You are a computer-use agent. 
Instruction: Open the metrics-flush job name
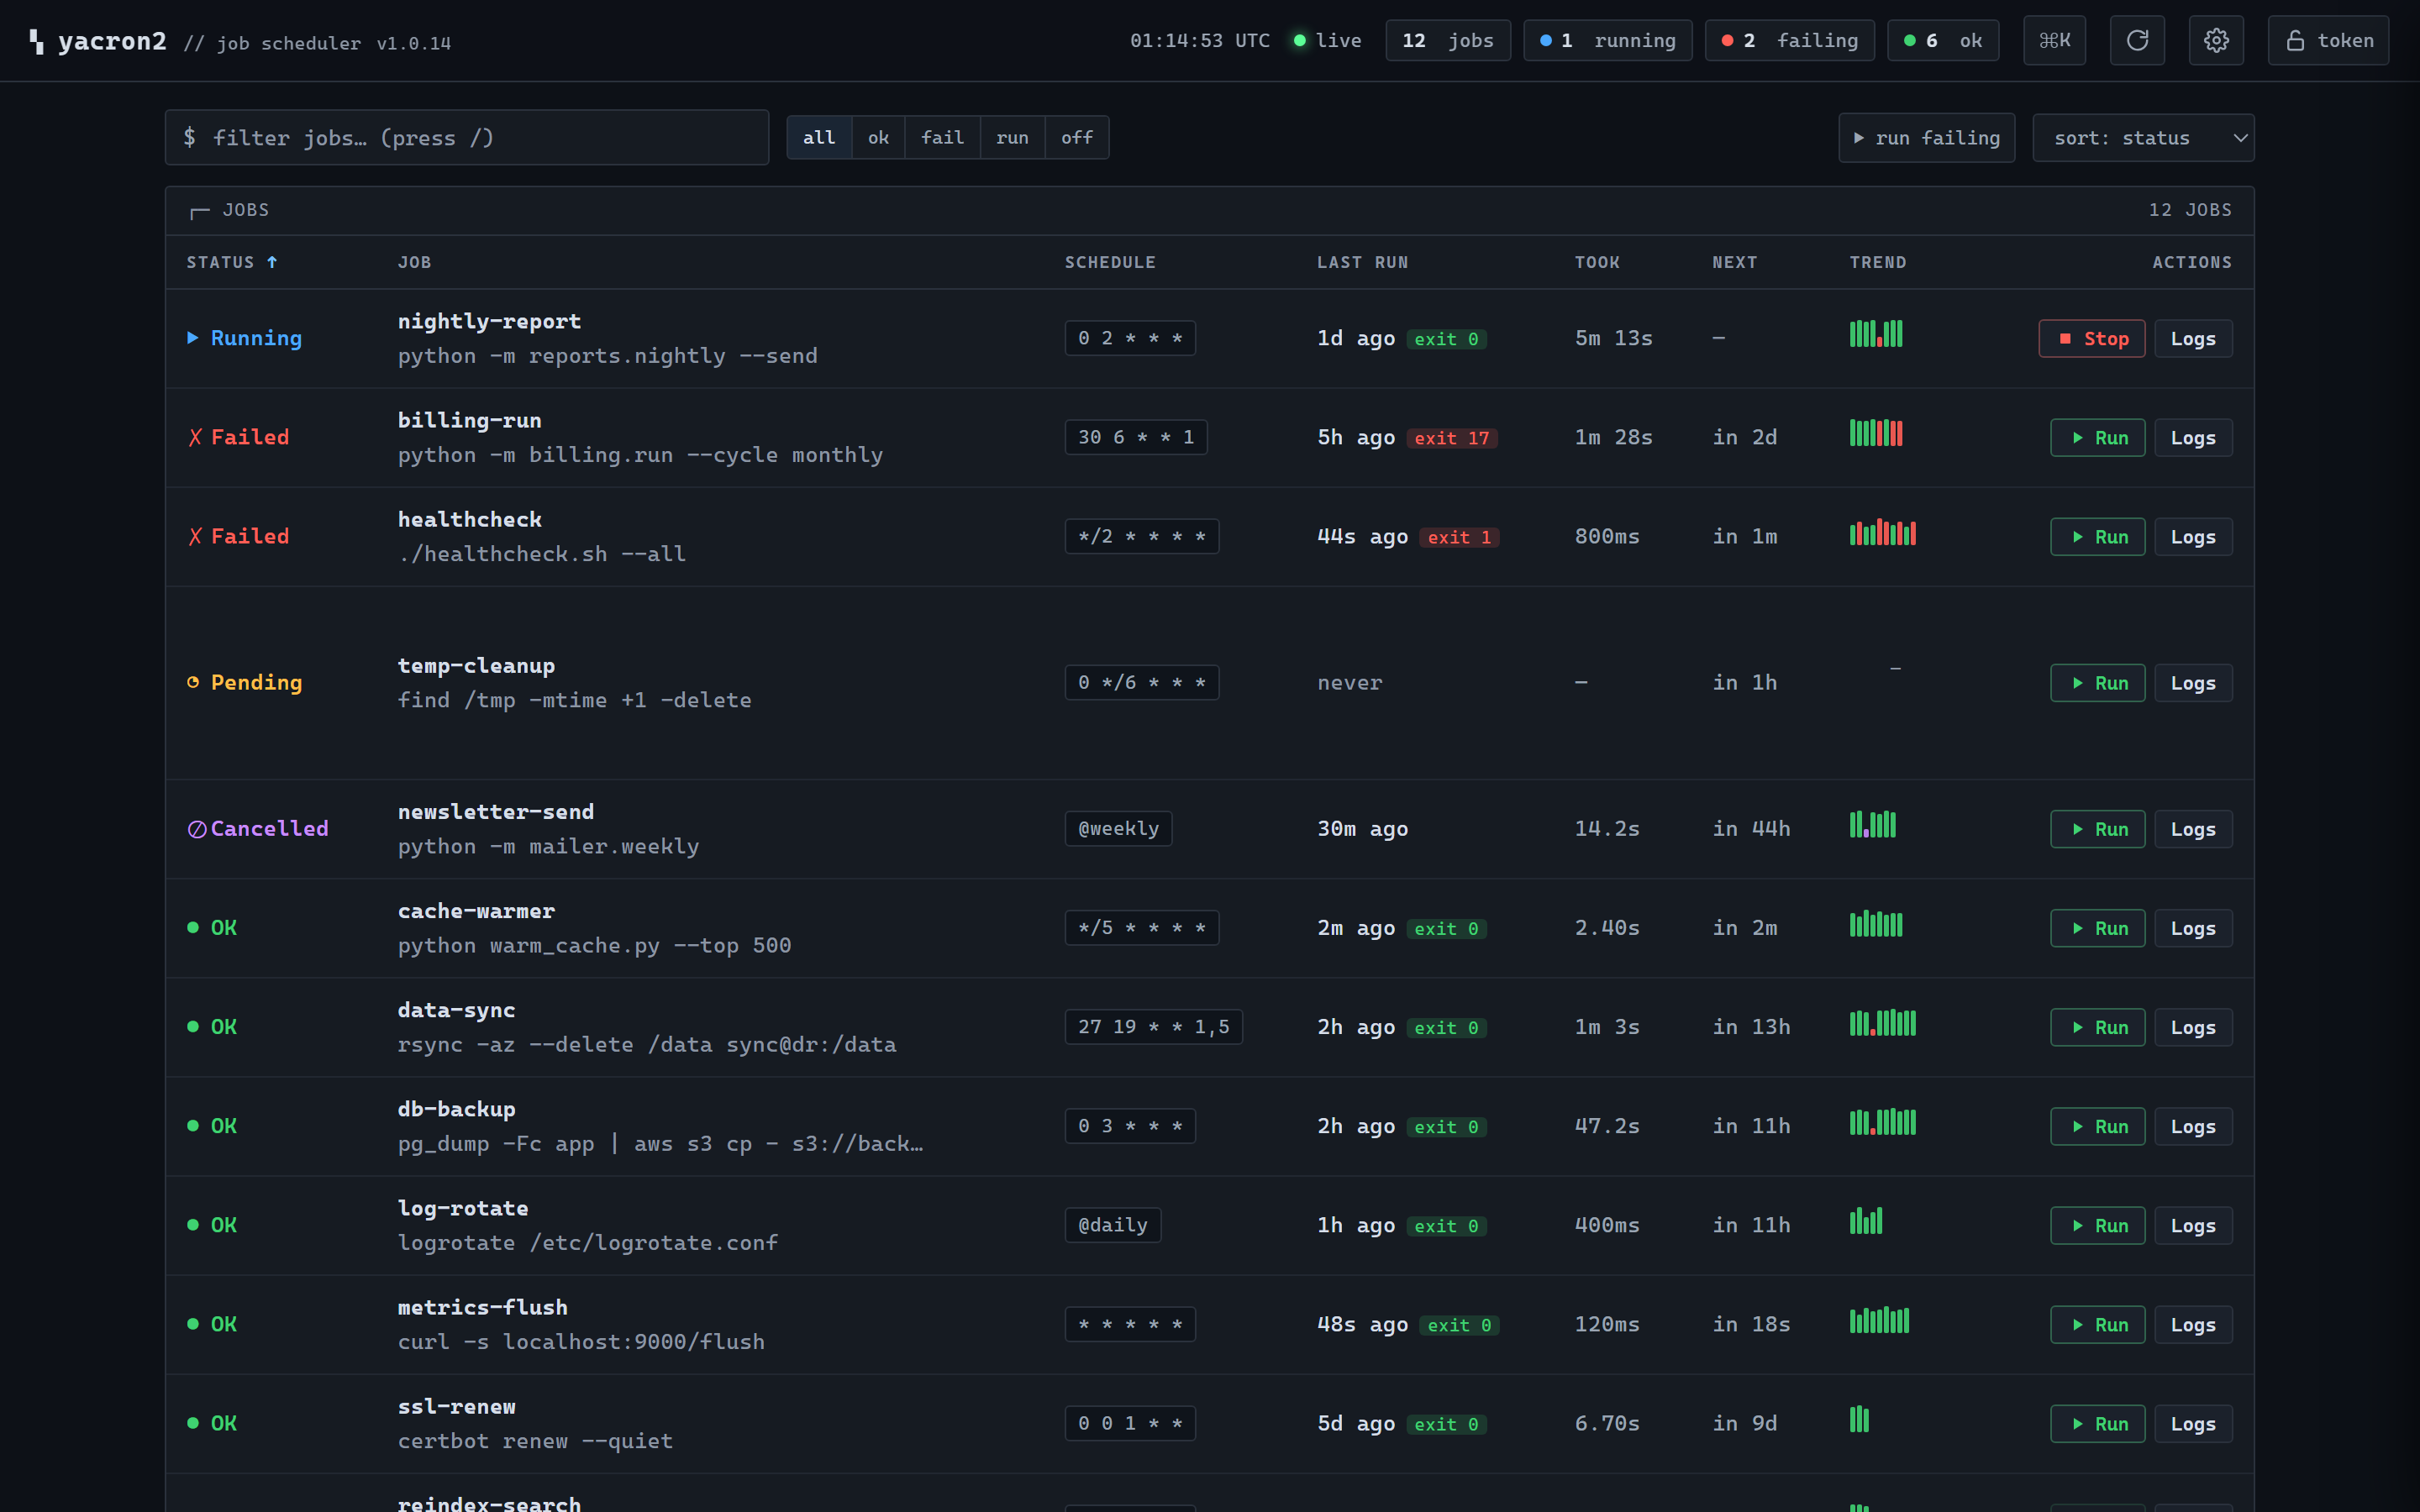click(482, 1307)
